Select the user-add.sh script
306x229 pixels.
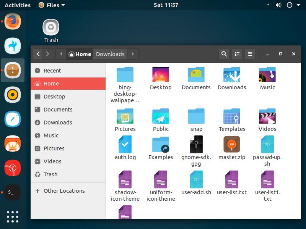(196, 179)
